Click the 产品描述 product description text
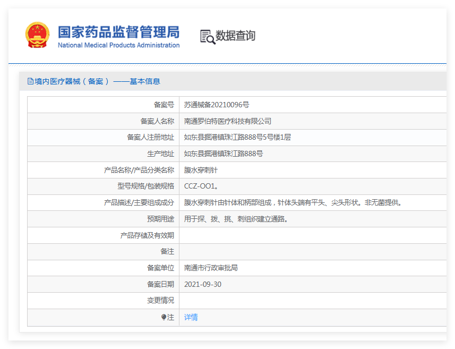This screenshot has height=349, width=455. click(293, 202)
